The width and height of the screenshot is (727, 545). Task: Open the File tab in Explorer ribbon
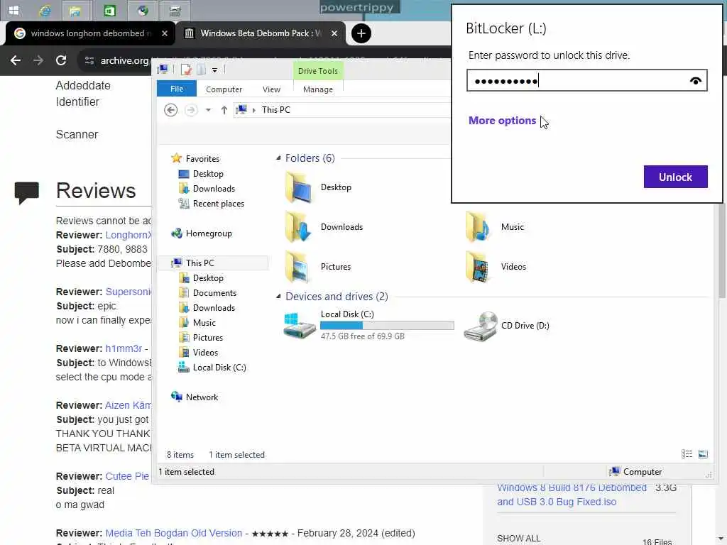[177, 89]
